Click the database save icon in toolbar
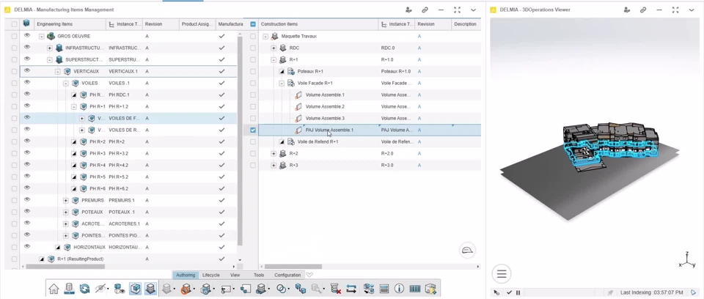This screenshot has width=704, height=299. coord(69,289)
